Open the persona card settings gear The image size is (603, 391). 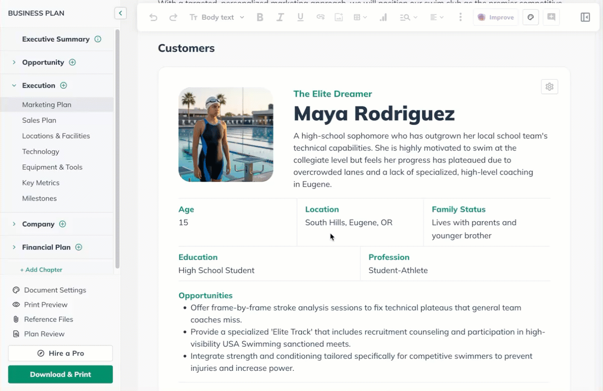pos(550,87)
